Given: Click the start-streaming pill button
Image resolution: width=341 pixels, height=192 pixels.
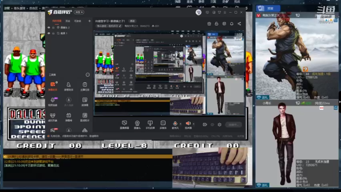Looking at the screenshot, I should point(234,125).
